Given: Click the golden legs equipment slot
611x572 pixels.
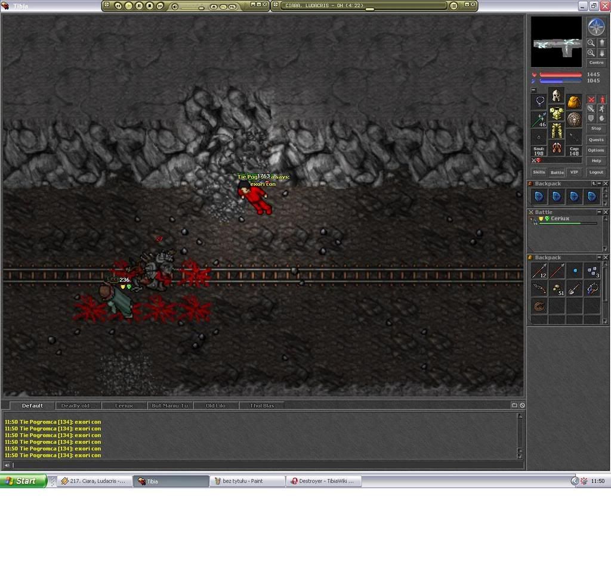Looking at the screenshot, I should tap(557, 130).
